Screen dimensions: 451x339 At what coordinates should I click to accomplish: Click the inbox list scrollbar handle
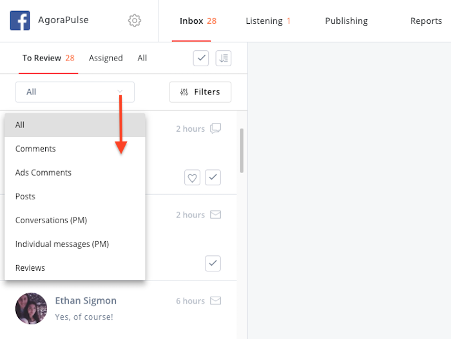coord(242,151)
